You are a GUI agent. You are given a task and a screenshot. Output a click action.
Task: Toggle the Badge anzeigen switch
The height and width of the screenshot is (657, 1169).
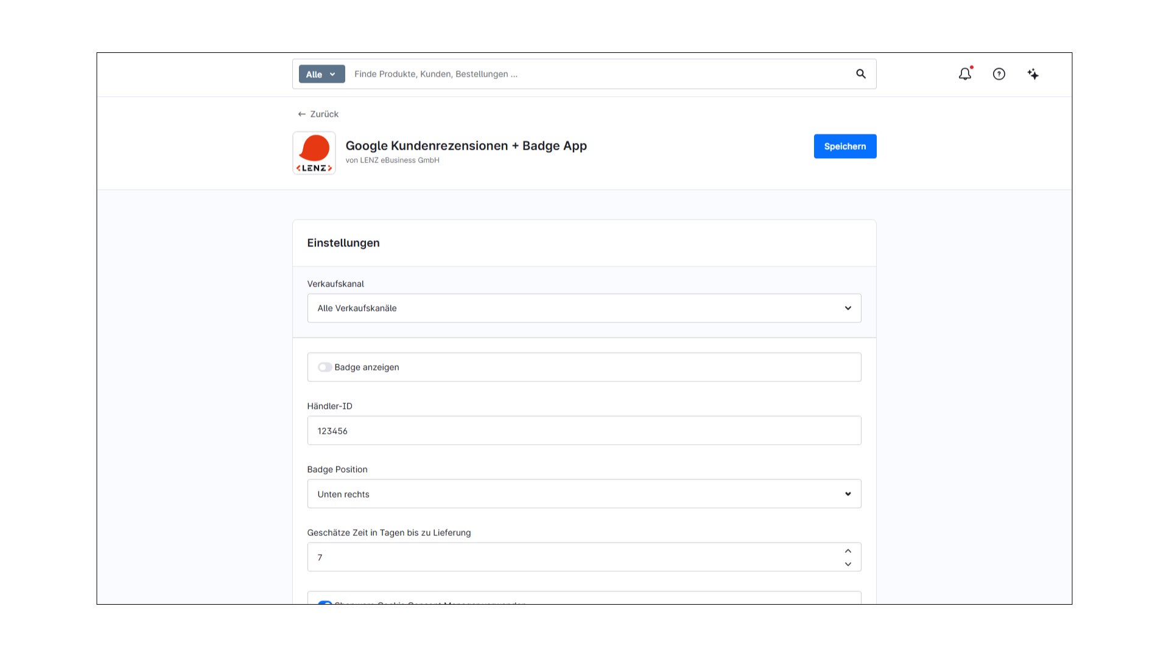(325, 367)
